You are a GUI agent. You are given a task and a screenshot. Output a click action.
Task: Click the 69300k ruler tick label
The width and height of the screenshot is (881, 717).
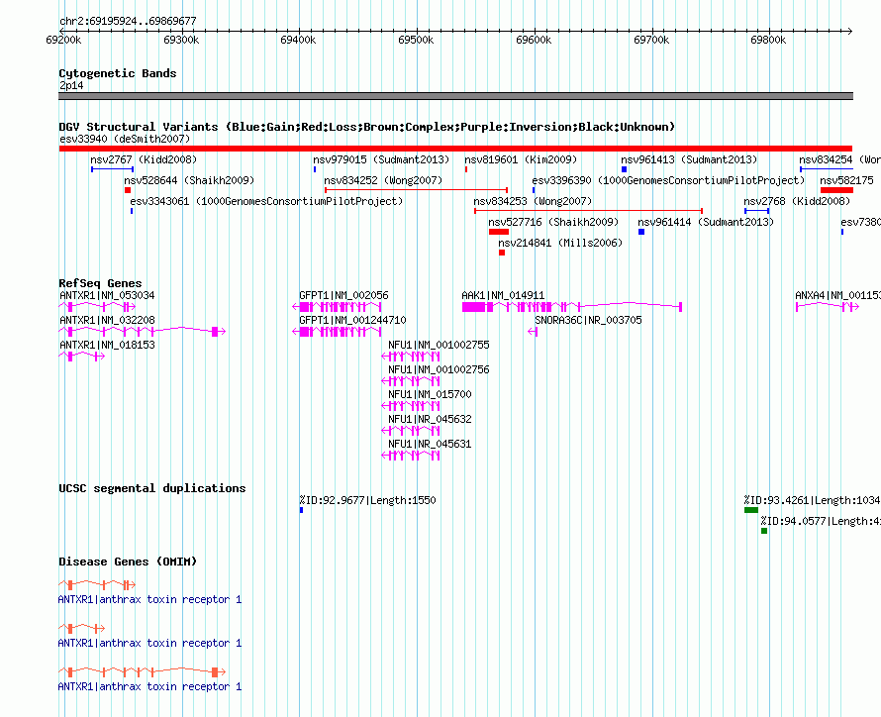[x=181, y=40]
